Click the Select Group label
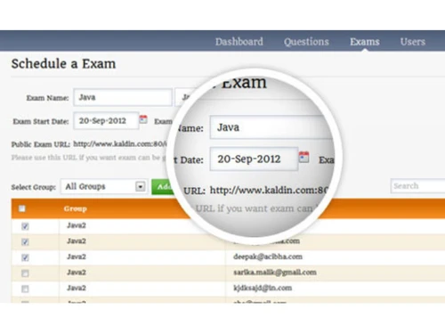Image resolution: width=445 pixels, height=334 pixels. [34, 187]
